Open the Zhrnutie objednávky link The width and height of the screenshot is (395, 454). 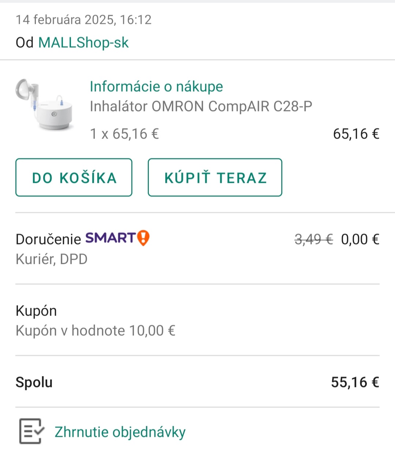click(120, 432)
